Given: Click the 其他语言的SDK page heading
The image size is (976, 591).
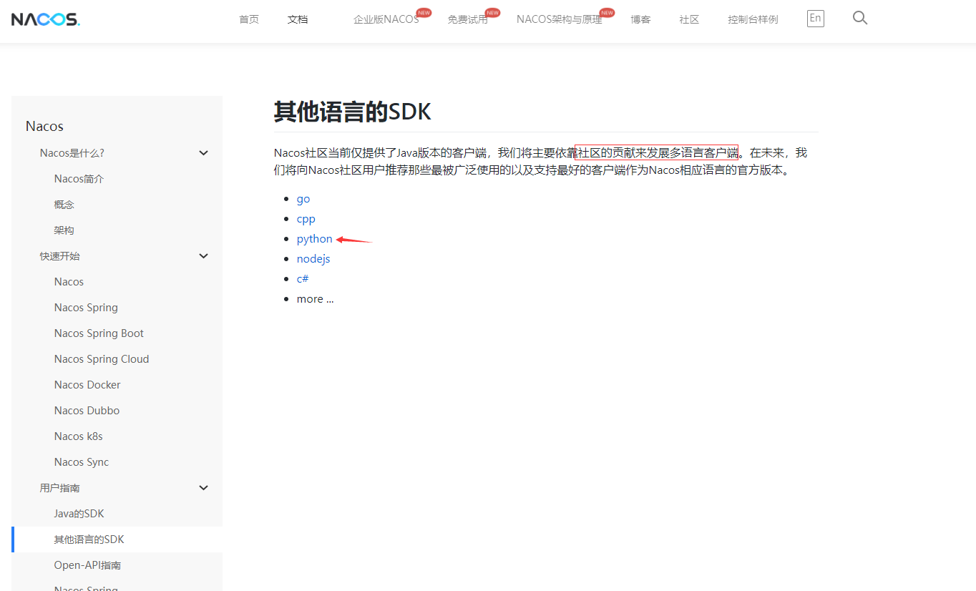Looking at the screenshot, I should click(353, 112).
